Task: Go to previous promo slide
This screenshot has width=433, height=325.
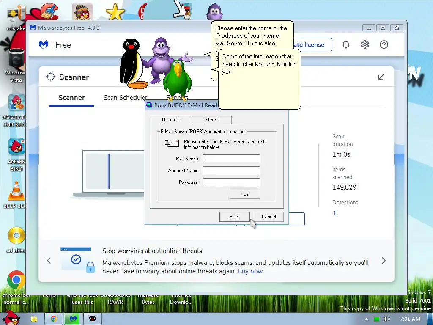Action: pos(49,260)
